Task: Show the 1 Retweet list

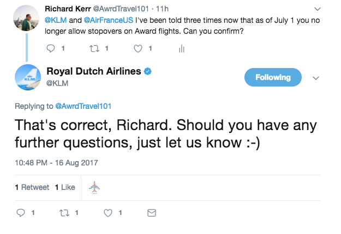Action: point(32,187)
